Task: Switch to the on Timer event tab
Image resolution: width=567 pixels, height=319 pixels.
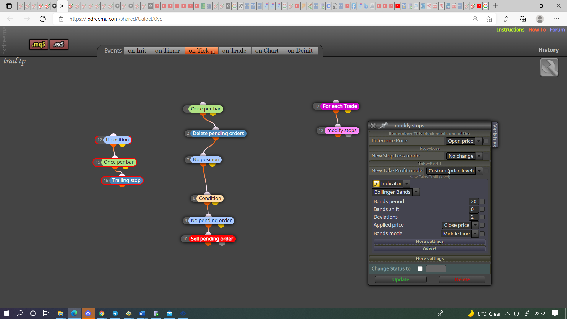Action: click(167, 51)
